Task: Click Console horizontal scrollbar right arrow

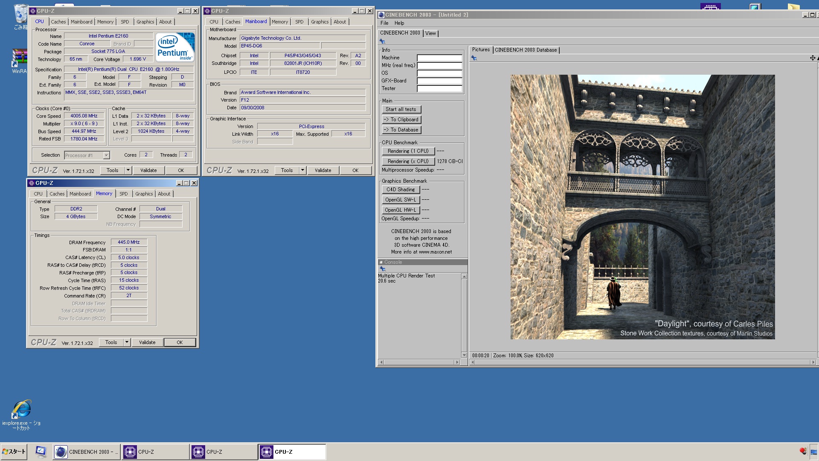Action: click(x=457, y=362)
